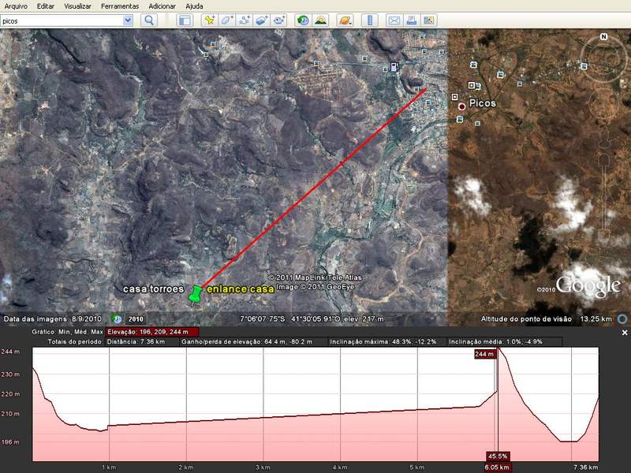Open the Editar menu
The height and width of the screenshot is (473, 631).
[x=46, y=6]
